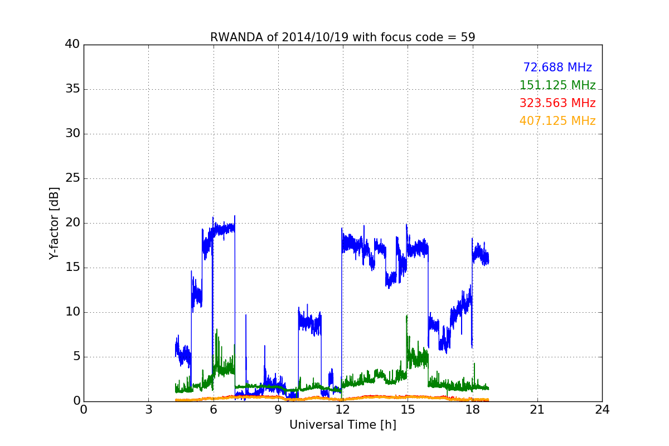Click the y-axis tick label 20

point(72,223)
